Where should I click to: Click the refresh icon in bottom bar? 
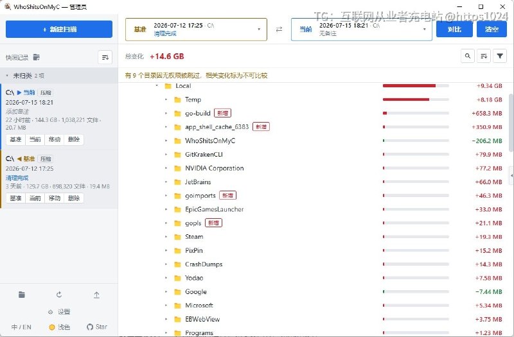coord(59,295)
